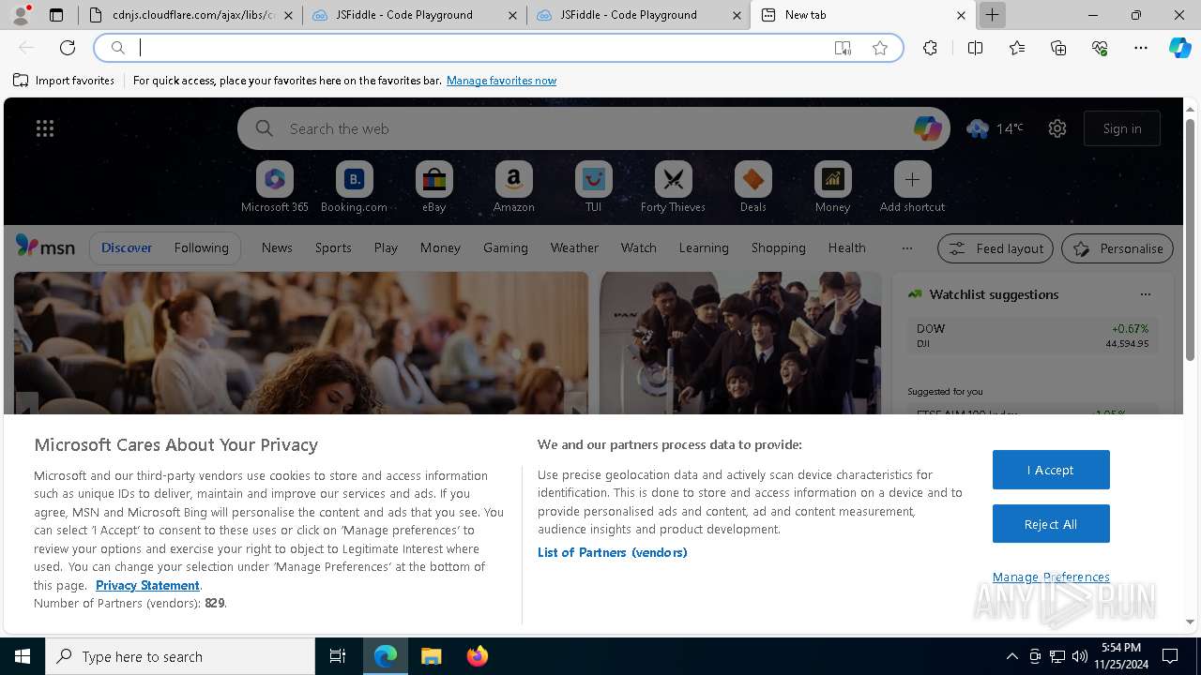The height and width of the screenshot is (675, 1201).
Task: Open the Copilot sidebar icon
Action: tap(1180, 48)
